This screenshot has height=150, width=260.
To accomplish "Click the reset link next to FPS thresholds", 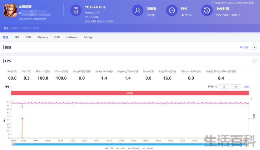I will pyautogui.click(x=246, y=87).
